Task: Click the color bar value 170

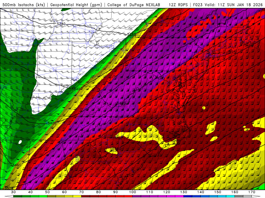Action: tap(252, 192)
